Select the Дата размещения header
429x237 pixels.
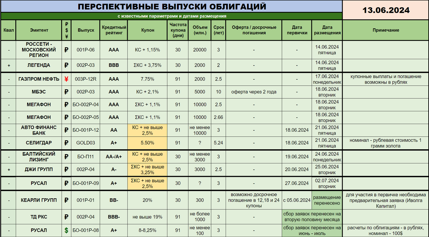click(x=327, y=30)
